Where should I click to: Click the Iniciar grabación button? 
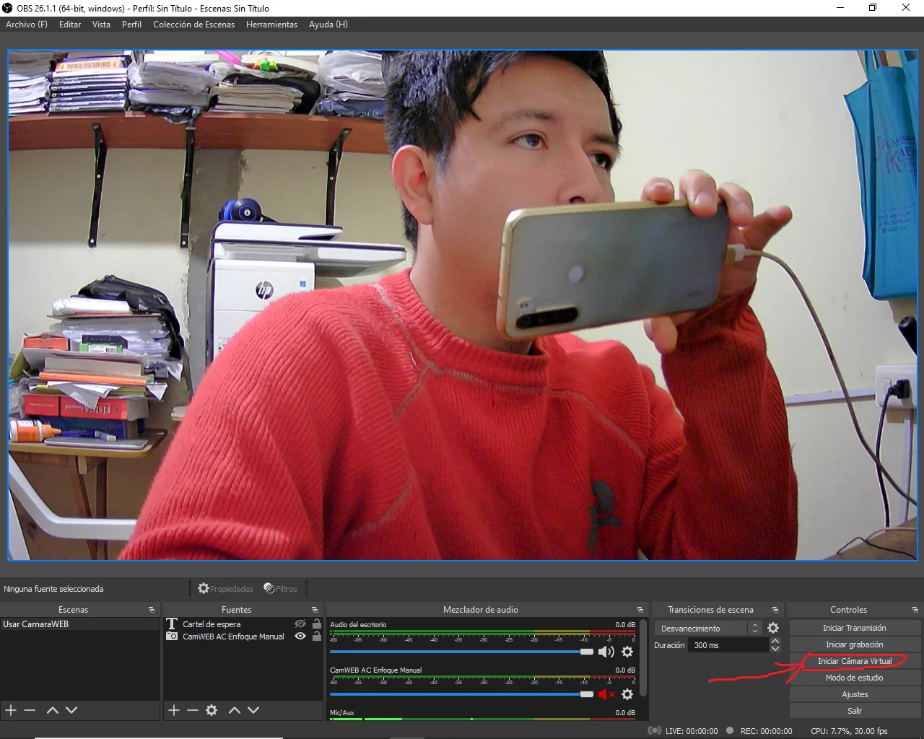point(855,644)
